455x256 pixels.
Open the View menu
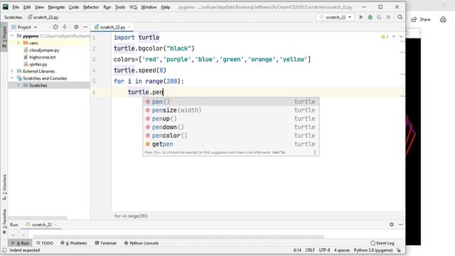tap(40, 7)
